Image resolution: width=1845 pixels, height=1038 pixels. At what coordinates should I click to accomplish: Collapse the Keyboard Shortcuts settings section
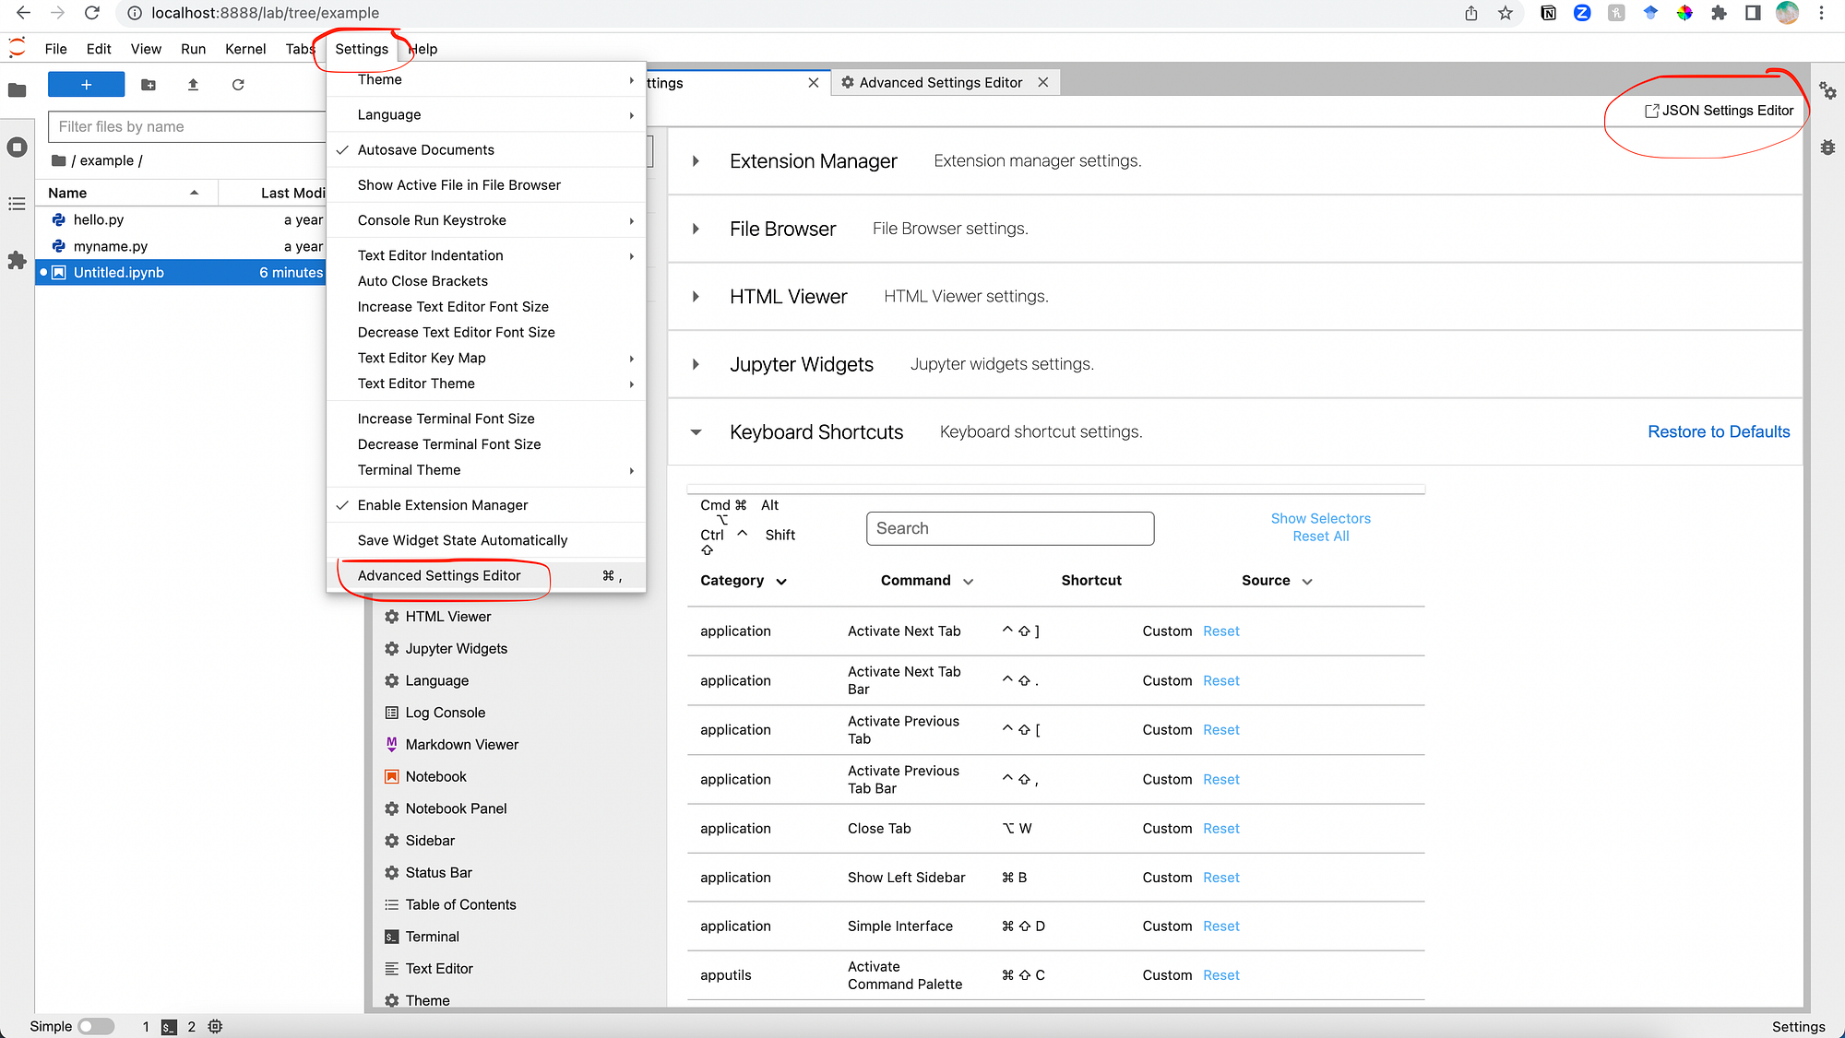click(x=696, y=432)
